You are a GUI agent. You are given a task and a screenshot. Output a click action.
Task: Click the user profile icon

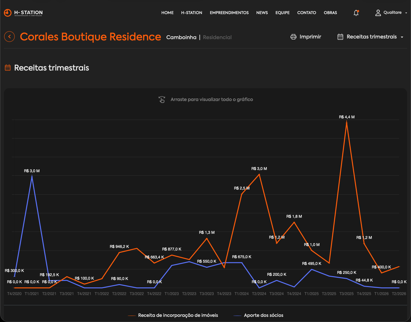[378, 13]
